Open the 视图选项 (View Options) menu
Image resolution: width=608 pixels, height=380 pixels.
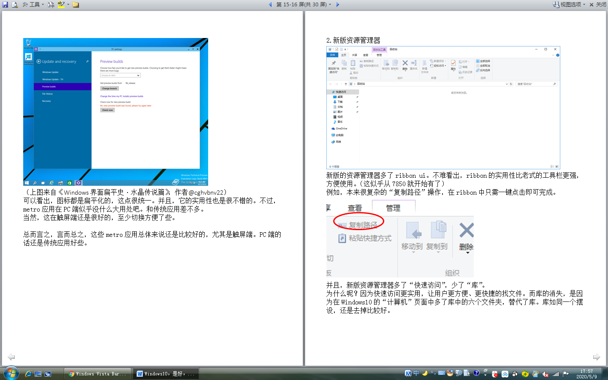point(570,5)
